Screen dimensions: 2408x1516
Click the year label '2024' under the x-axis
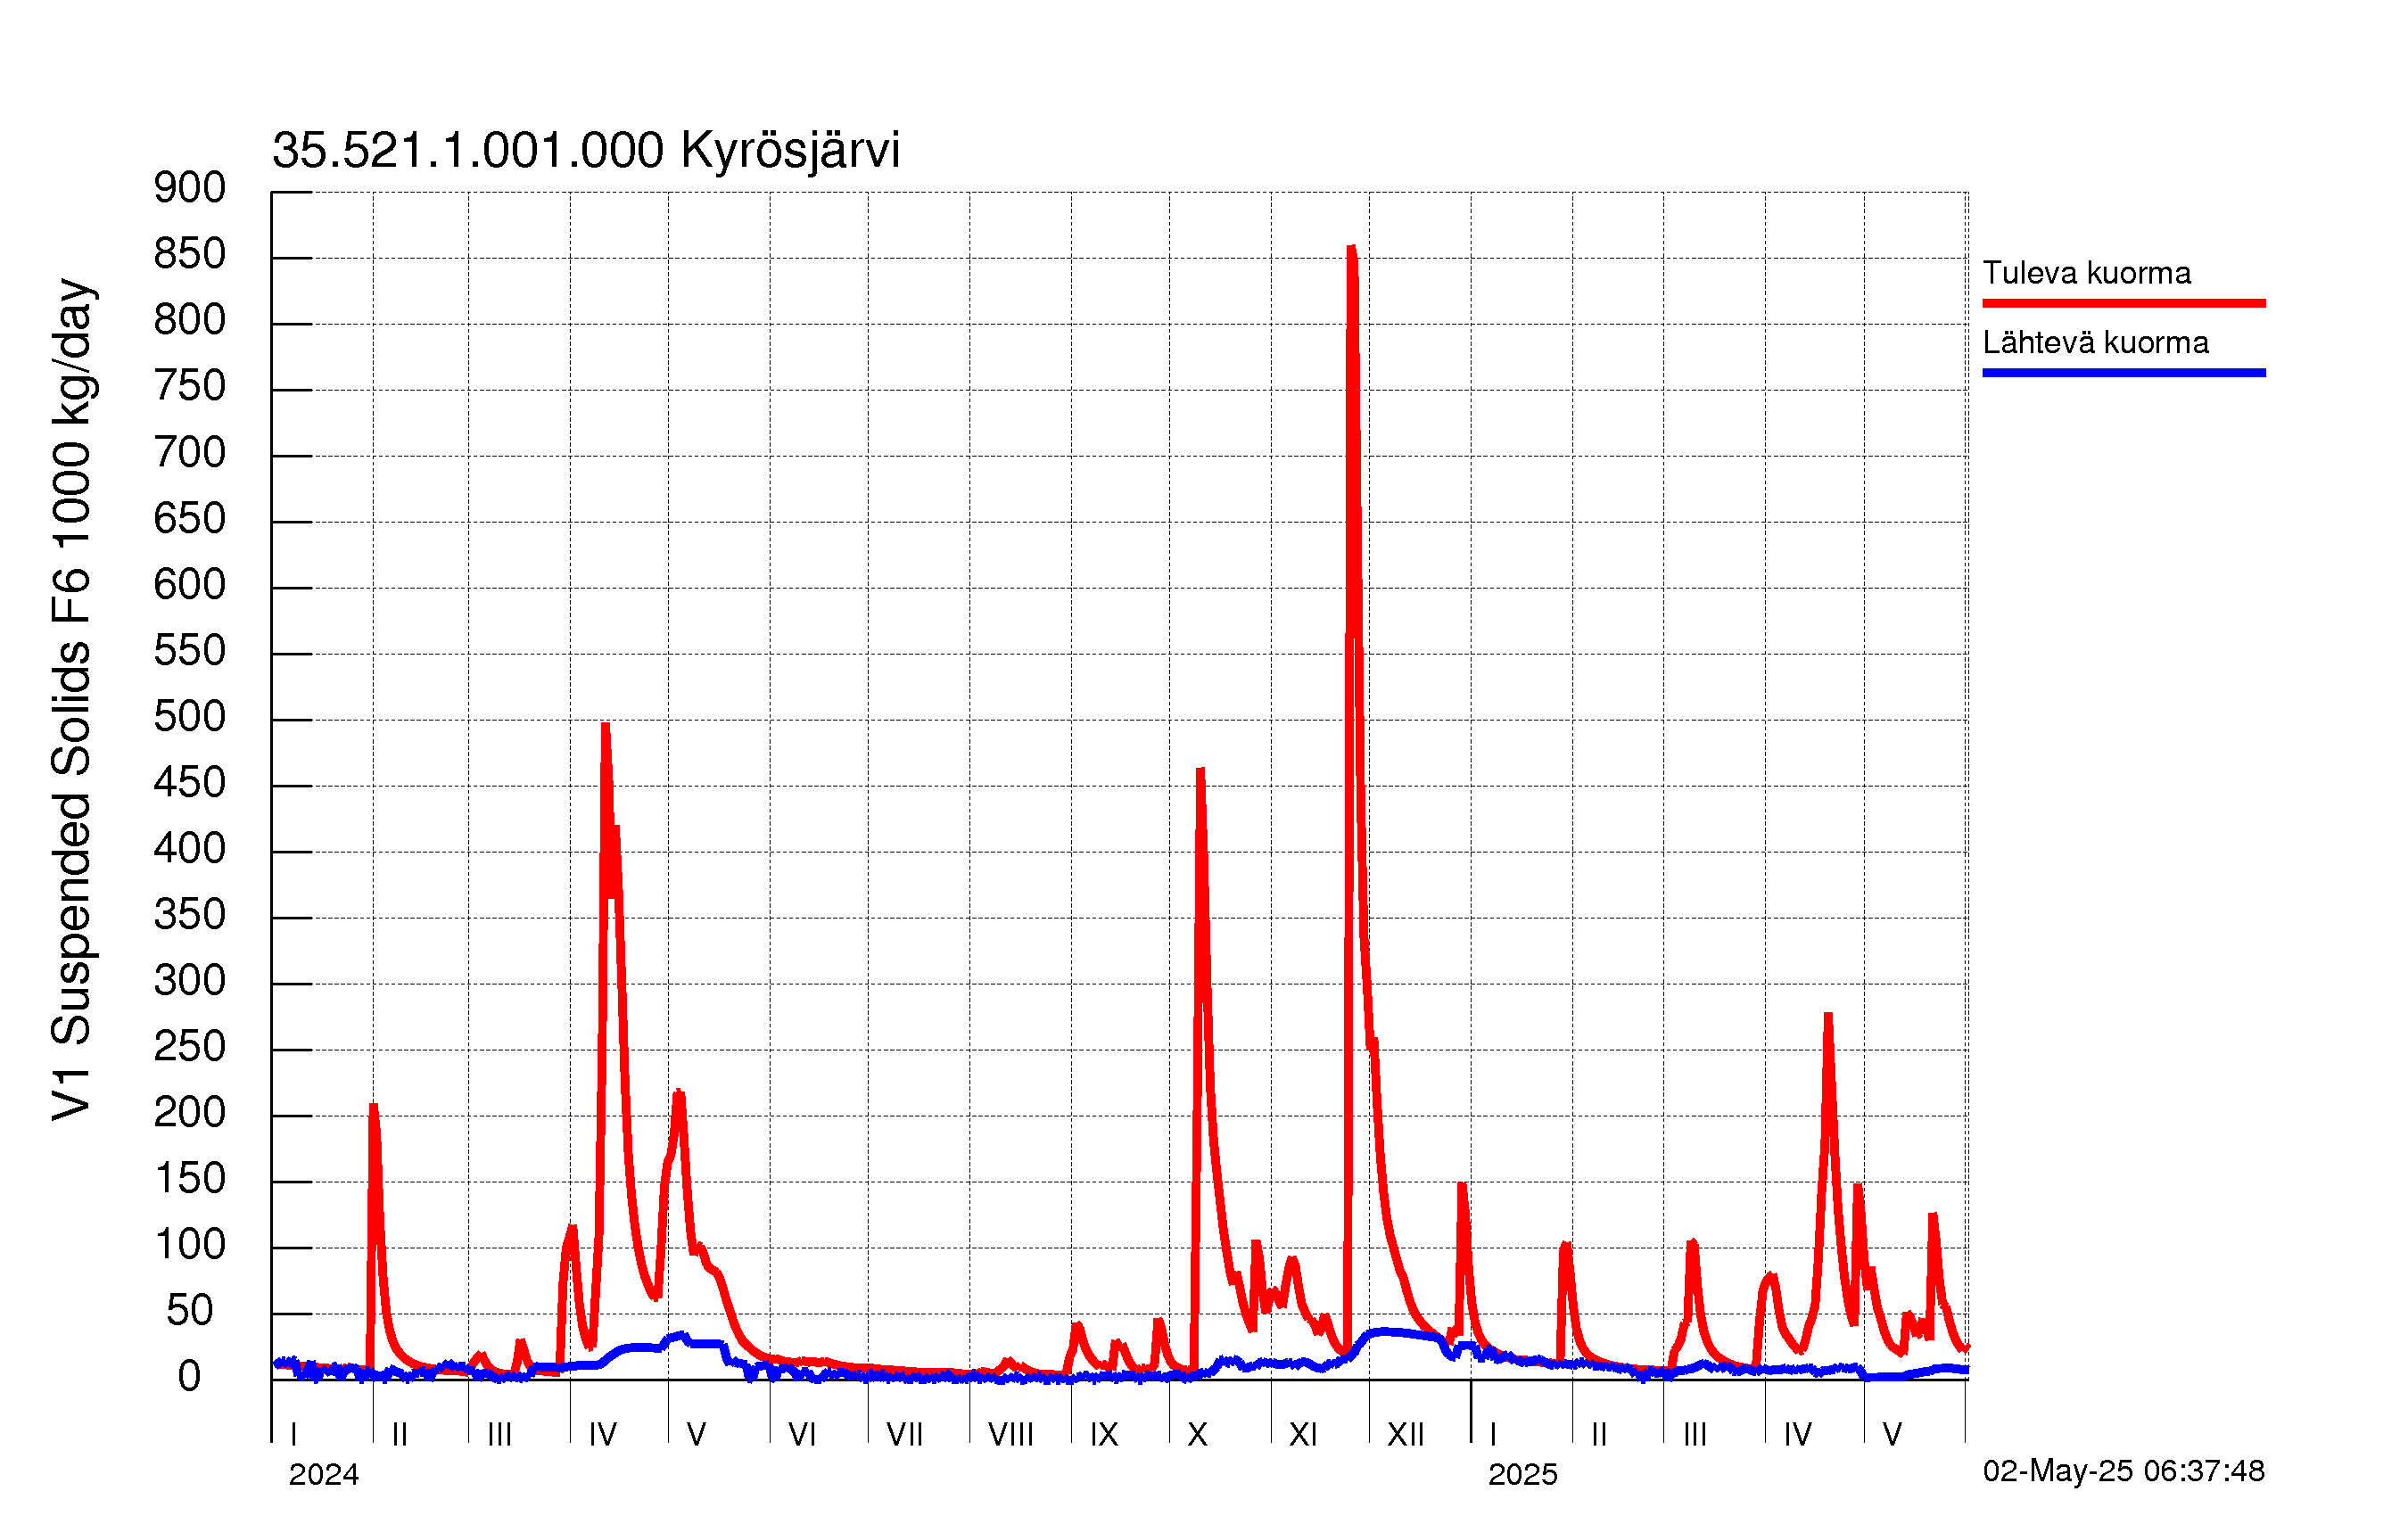click(x=323, y=1475)
